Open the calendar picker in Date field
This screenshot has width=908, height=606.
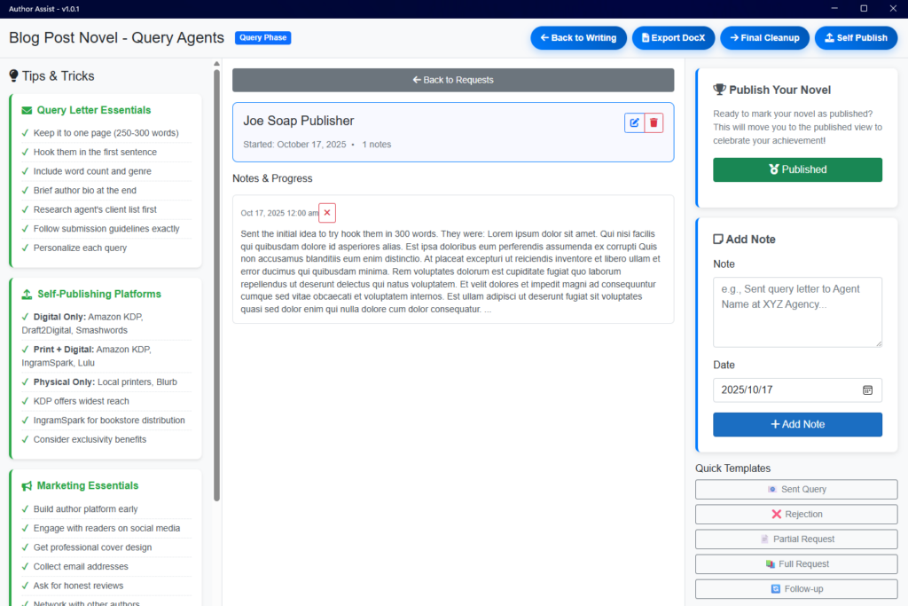pos(867,390)
